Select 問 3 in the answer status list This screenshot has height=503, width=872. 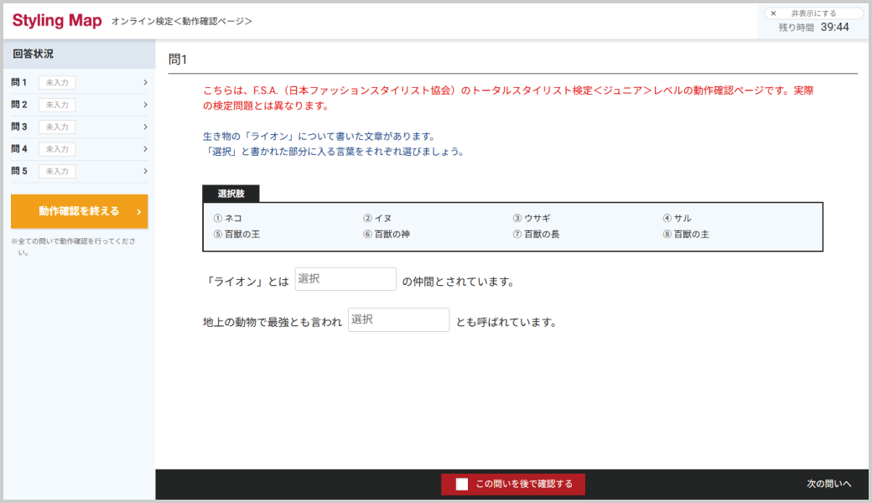(x=19, y=127)
